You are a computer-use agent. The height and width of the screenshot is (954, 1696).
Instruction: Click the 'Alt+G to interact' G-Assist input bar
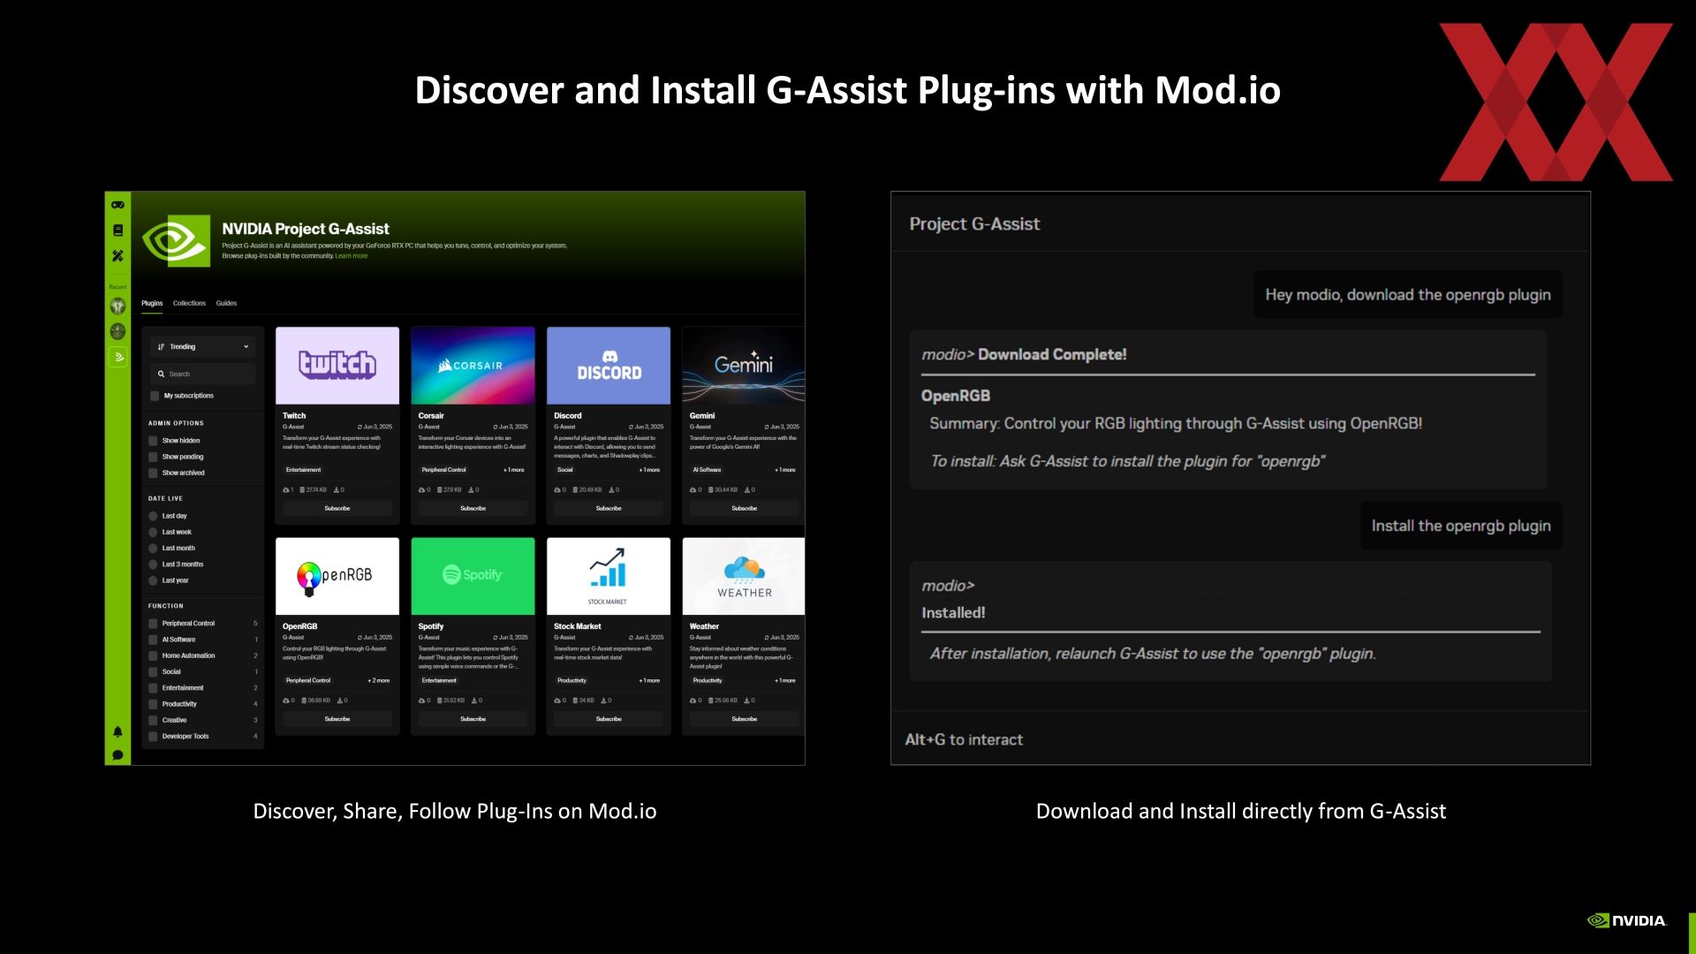pos(1240,739)
